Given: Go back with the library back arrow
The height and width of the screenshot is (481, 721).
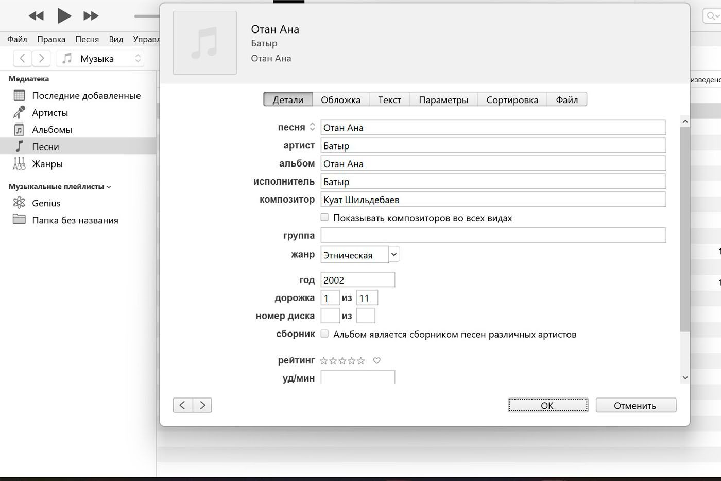Looking at the screenshot, I should coord(22,58).
